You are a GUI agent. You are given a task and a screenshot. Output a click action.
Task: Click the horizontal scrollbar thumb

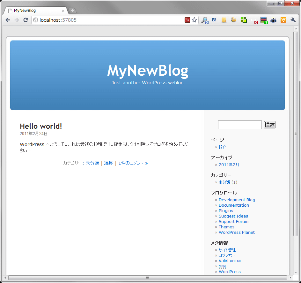pos(148,278)
